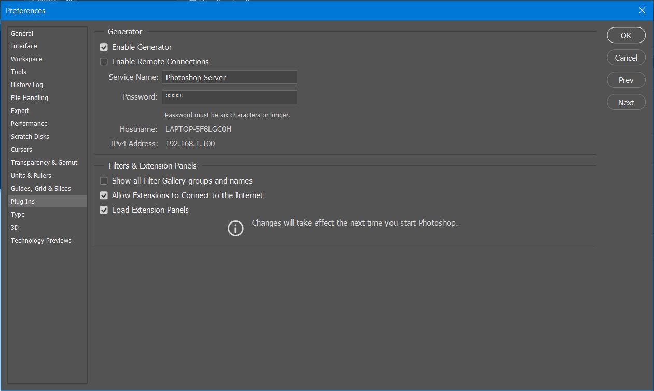The height and width of the screenshot is (391, 654).
Task: Open History Log settings
Action: 47,85
